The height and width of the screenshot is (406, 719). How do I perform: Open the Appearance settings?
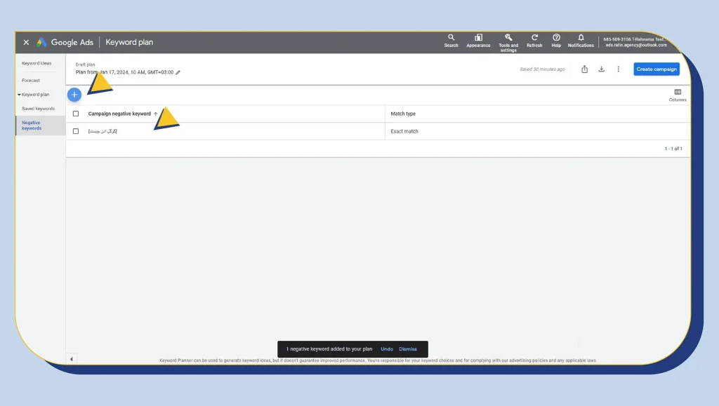tap(478, 41)
